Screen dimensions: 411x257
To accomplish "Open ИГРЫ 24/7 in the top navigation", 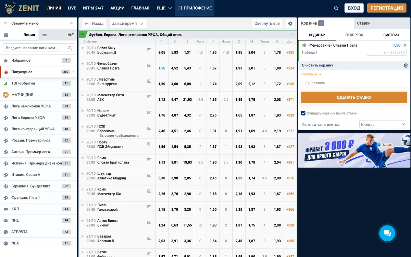I will click(93, 8).
